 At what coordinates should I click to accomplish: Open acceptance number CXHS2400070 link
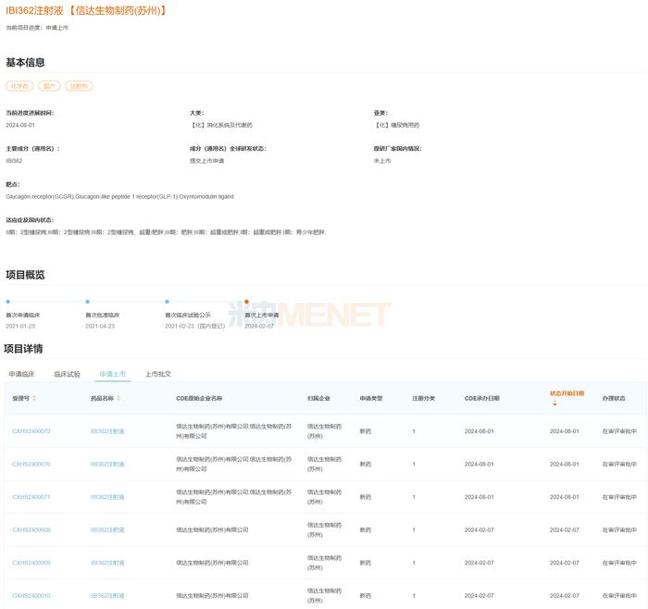(x=31, y=464)
